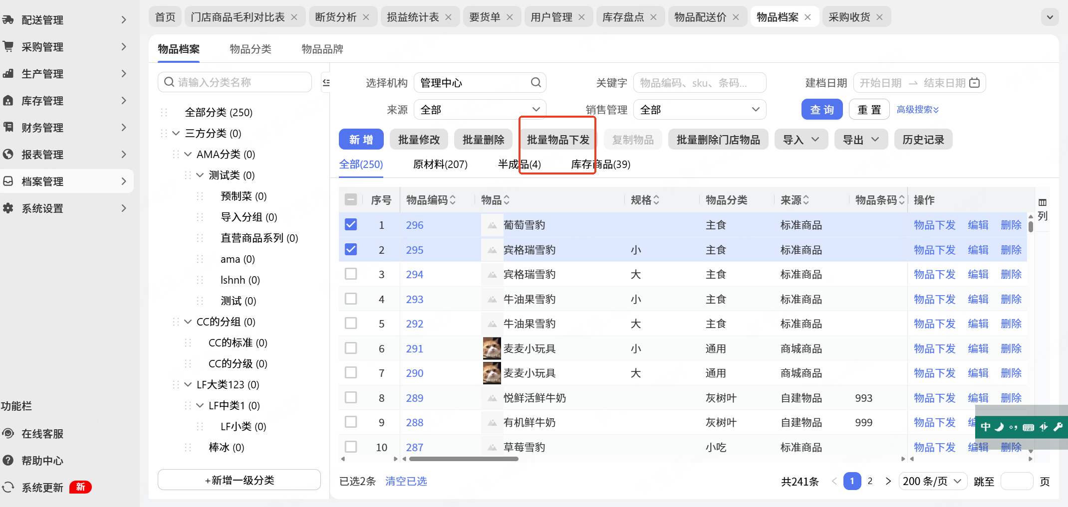Screen dimensions: 1068x507
Task: Open the 销售管理 dropdown
Action: click(700, 110)
